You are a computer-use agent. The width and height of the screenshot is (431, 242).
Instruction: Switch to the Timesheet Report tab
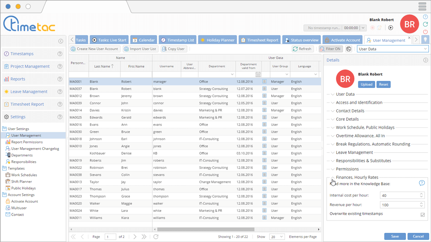pyautogui.click(x=259, y=40)
